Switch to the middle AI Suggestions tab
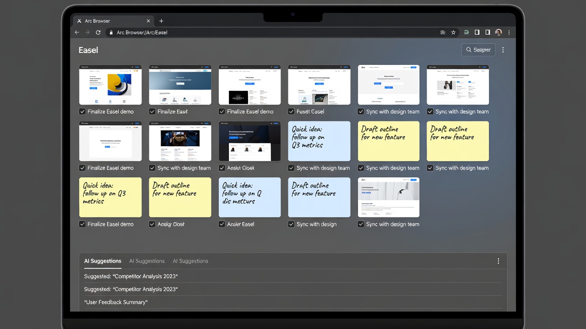Viewport: 586px width, 329px height. coord(147,261)
